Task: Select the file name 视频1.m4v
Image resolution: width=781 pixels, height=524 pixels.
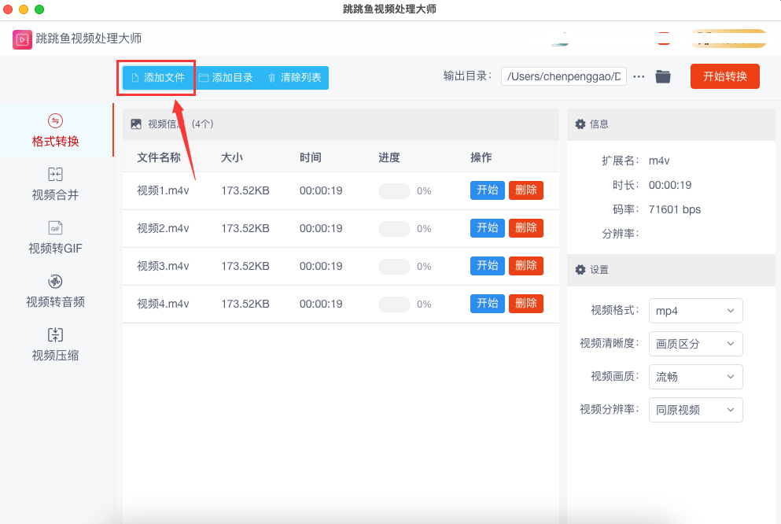Action: tap(163, 190)
